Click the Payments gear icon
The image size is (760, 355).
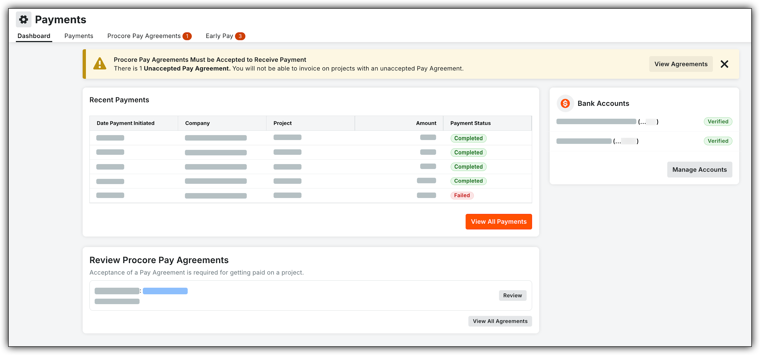point(23,19)
